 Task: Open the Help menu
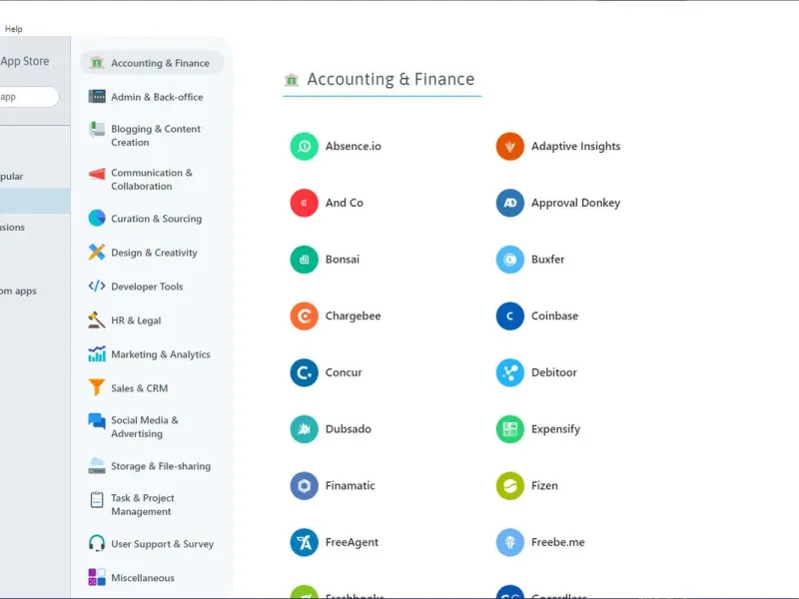[14, 29]
